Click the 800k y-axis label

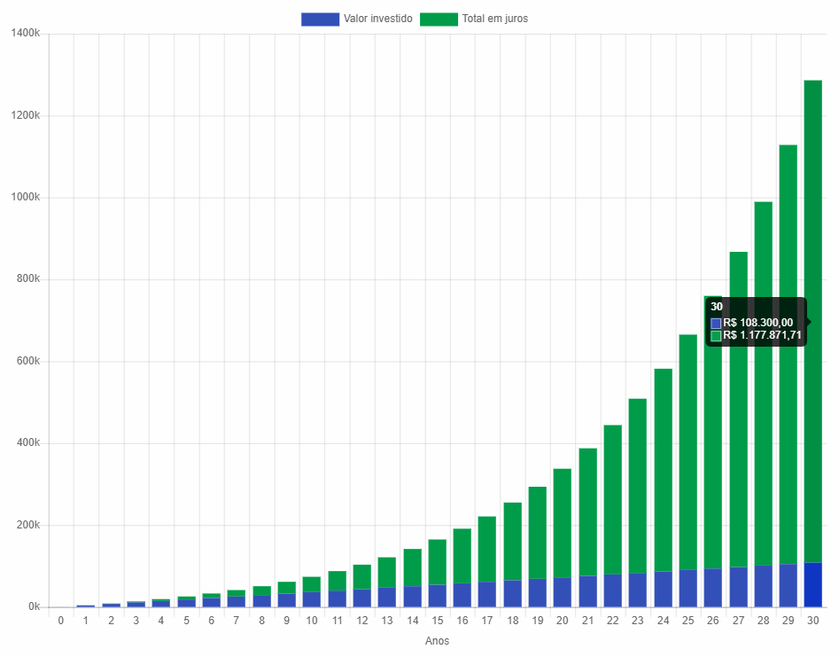pos(27,278)
